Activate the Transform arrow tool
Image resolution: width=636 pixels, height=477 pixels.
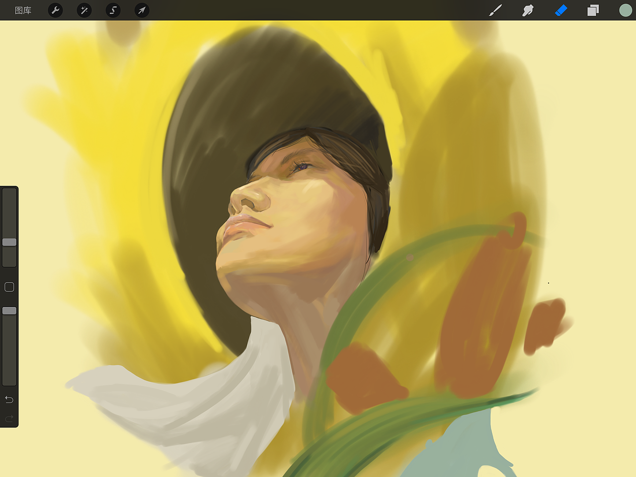(142, 10)
